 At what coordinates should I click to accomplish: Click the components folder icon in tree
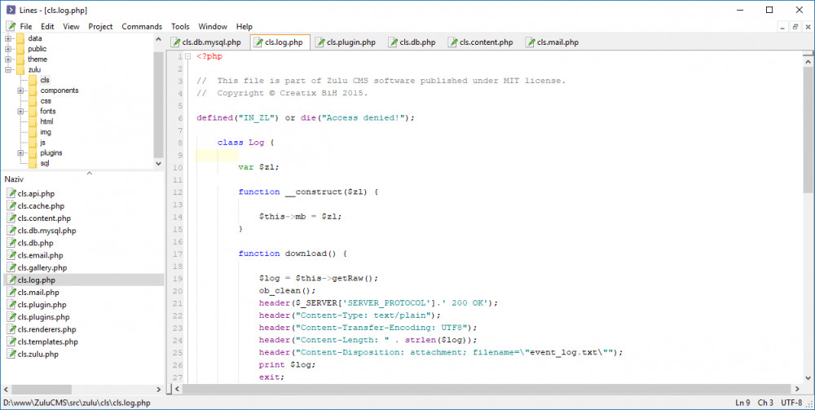coord(33,90)
